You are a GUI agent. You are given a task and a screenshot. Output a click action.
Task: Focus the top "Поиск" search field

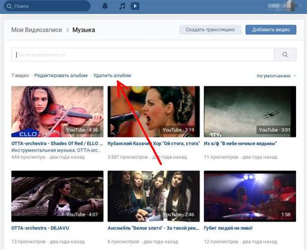pos(47,6)
